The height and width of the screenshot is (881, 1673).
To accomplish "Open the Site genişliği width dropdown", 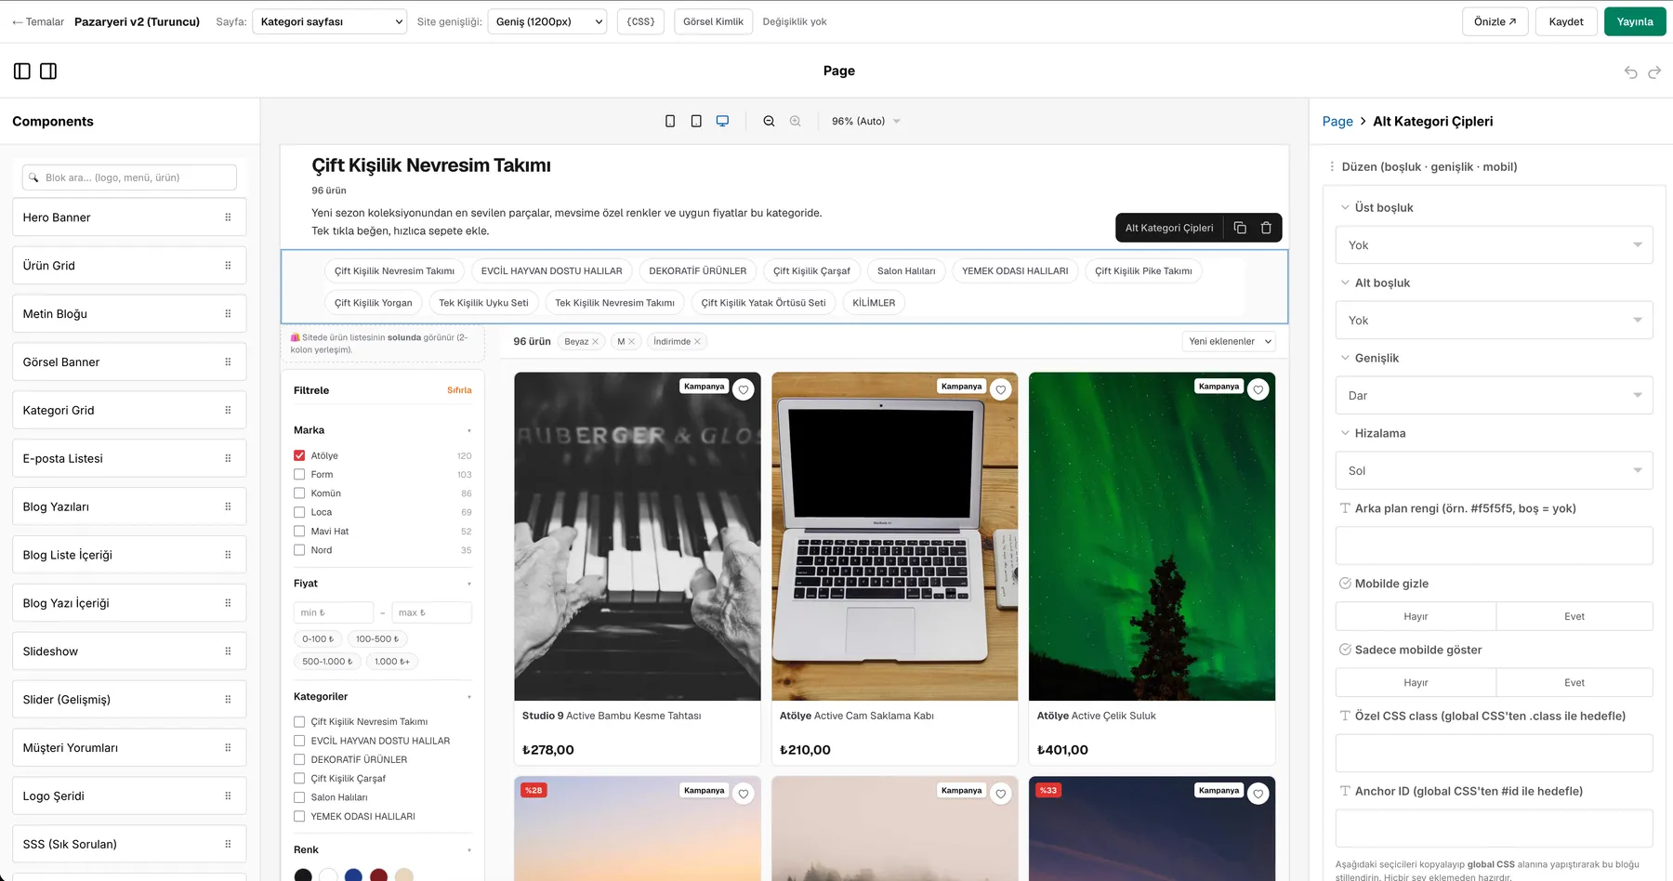I will click(x=547, y=21).
